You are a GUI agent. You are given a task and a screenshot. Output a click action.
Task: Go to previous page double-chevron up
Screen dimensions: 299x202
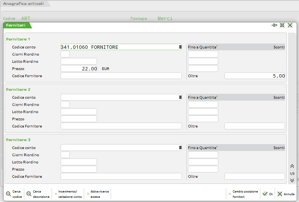pyautogui.click(x=292, y=166)
